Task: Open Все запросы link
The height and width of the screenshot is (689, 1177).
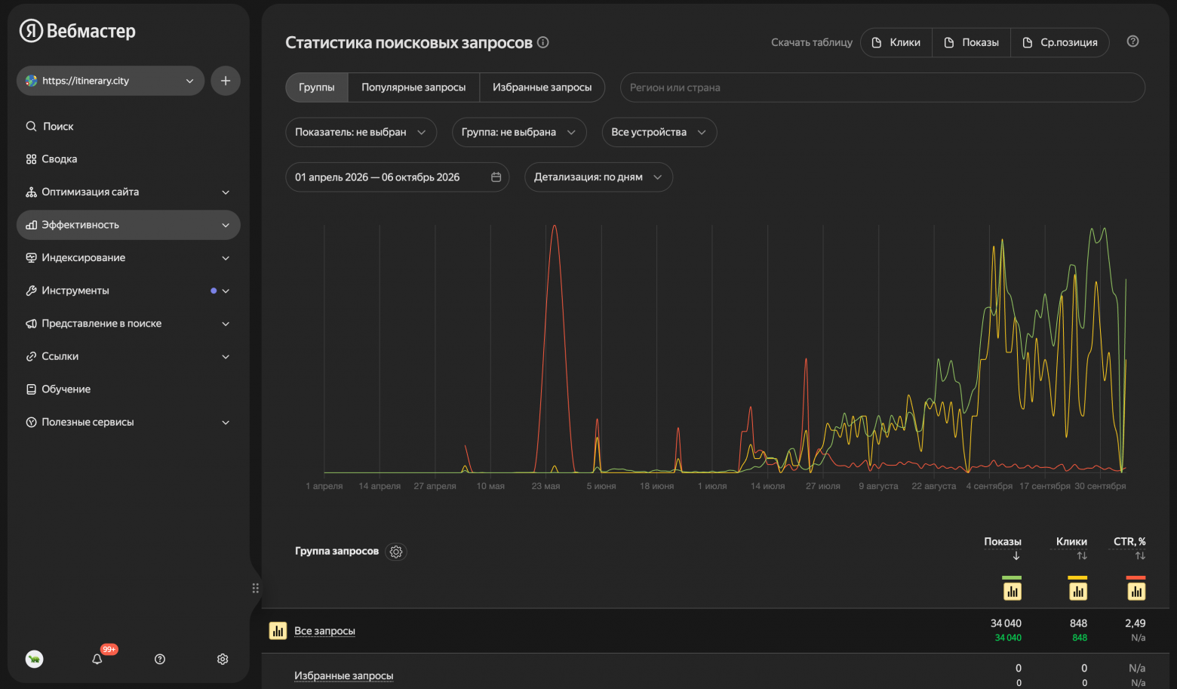Action: coord(324,631)
